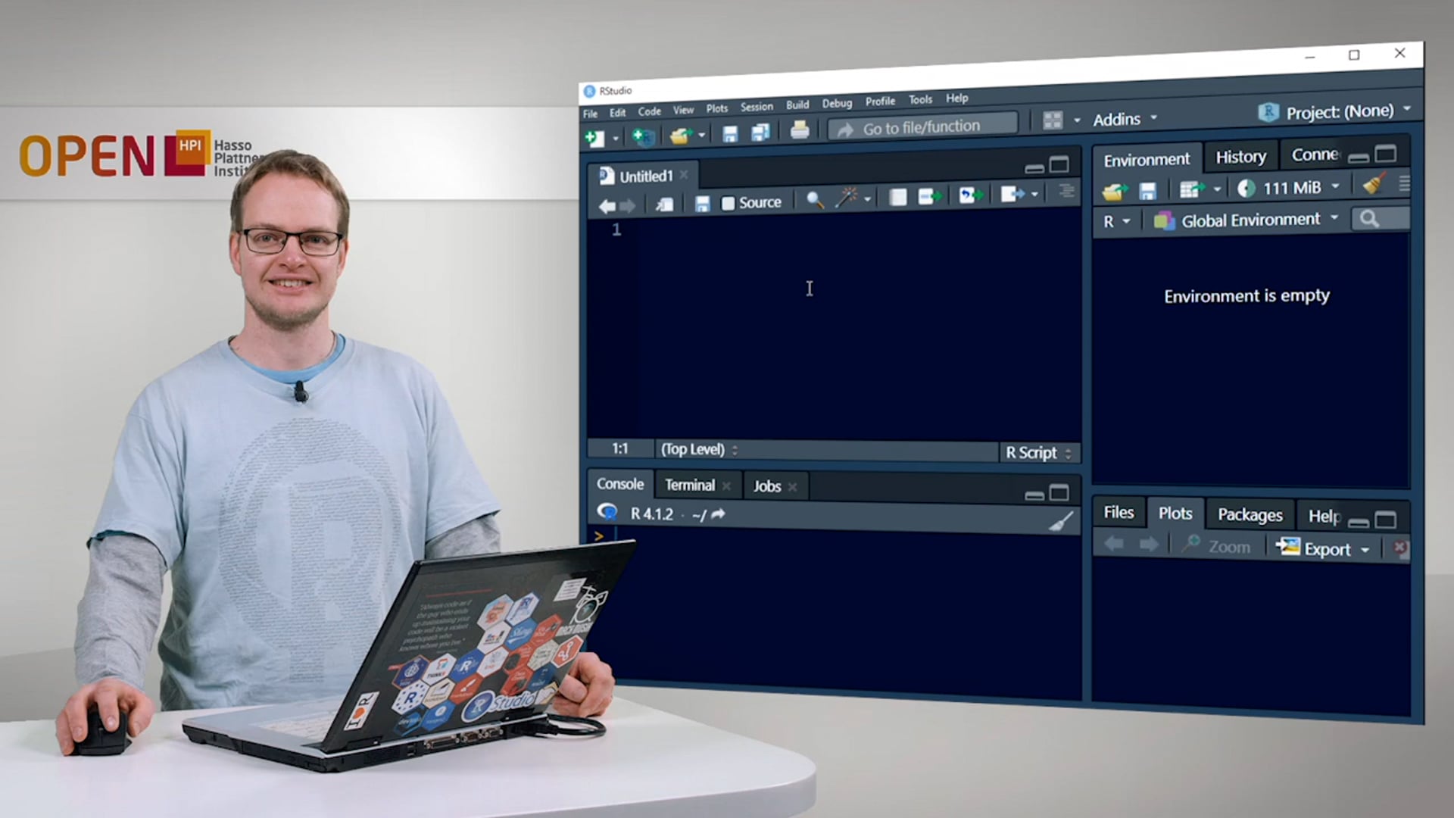Screen dimensions: 1454x818
Task: Open the Project: (None) selector
Action: 1342,111
